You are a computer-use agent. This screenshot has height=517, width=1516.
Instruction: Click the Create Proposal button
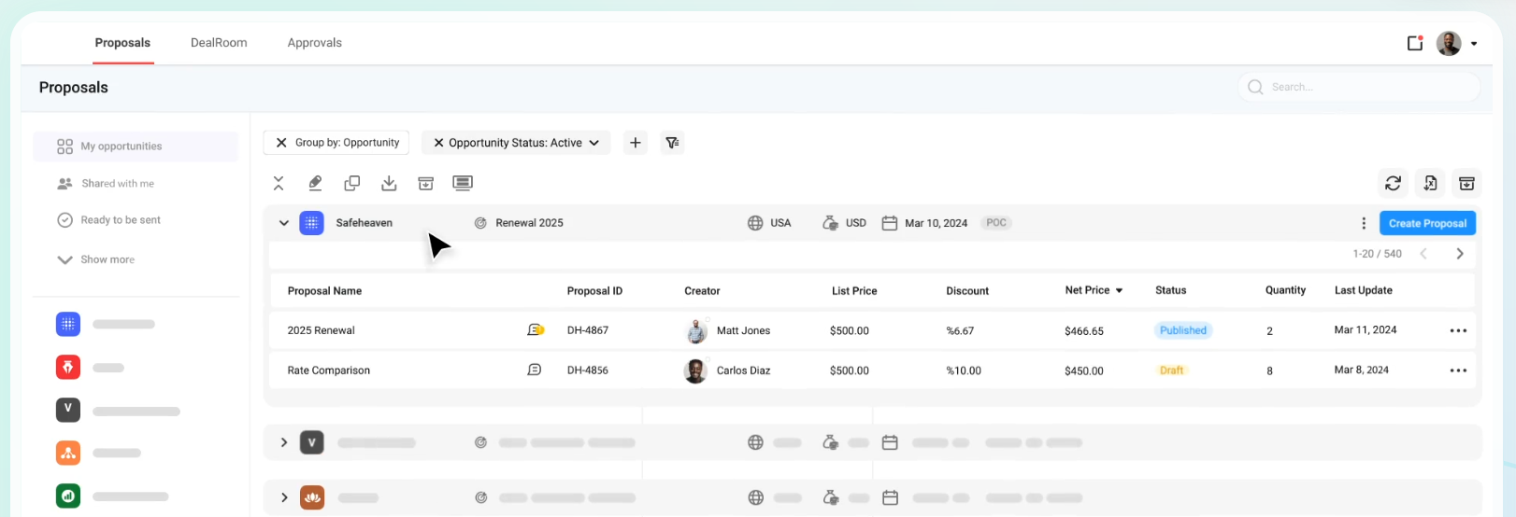click(x=1427, y=223)
